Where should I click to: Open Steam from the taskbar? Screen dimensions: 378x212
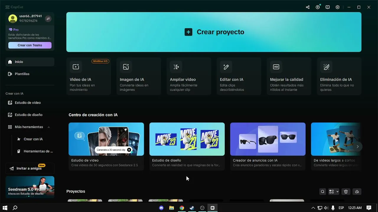(192, 208)
